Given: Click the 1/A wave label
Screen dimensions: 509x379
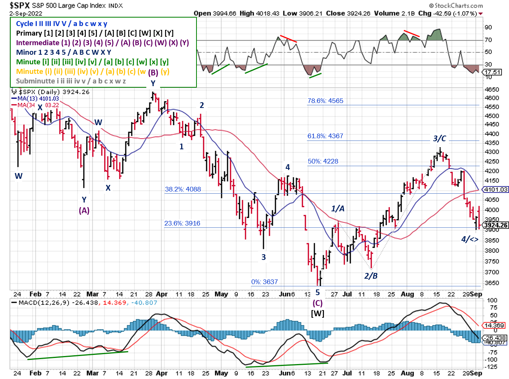Looking at the screenshot, I should tap(338, 209).
